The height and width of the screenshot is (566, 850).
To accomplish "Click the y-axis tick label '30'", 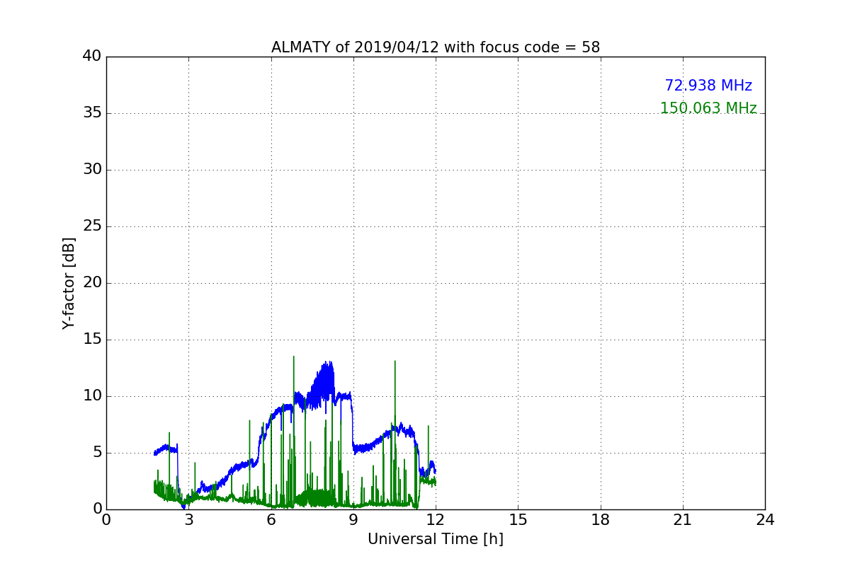I will (x=92, y=170).
